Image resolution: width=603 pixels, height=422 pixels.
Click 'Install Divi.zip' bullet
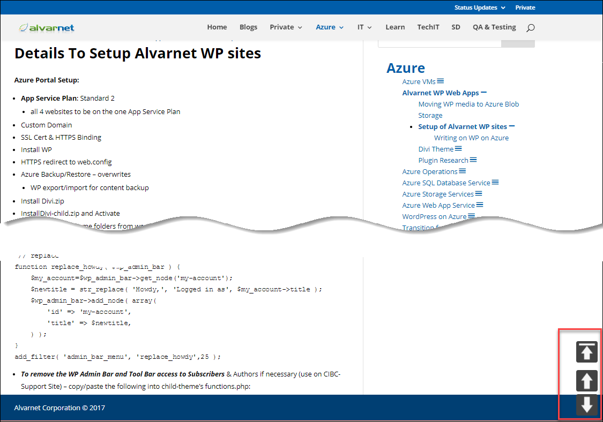click(x=42, y=201)
